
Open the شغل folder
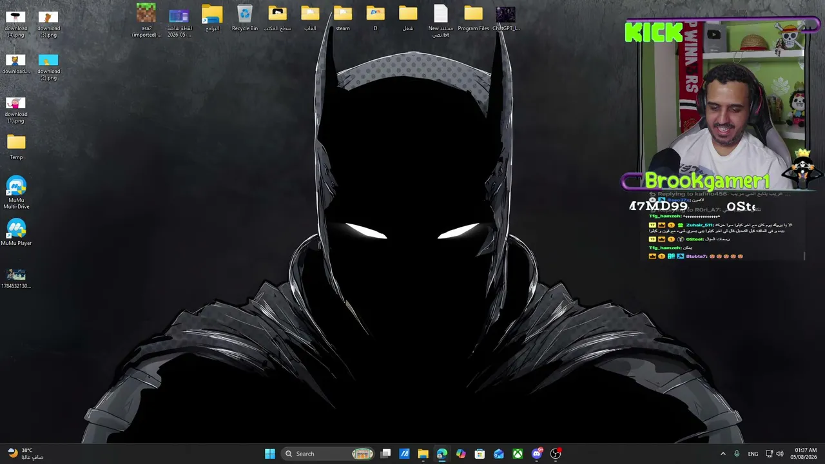pyautogui.click(x=408, y=18)
